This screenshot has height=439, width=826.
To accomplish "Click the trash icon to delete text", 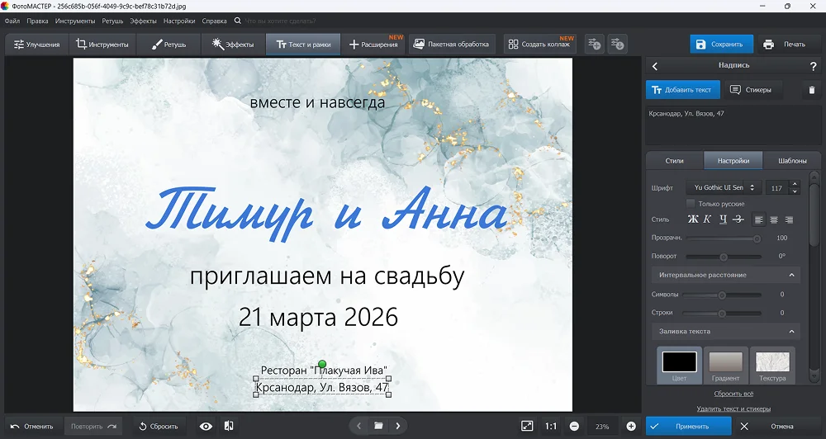I will pyautogui.click(x=811, y=90).
